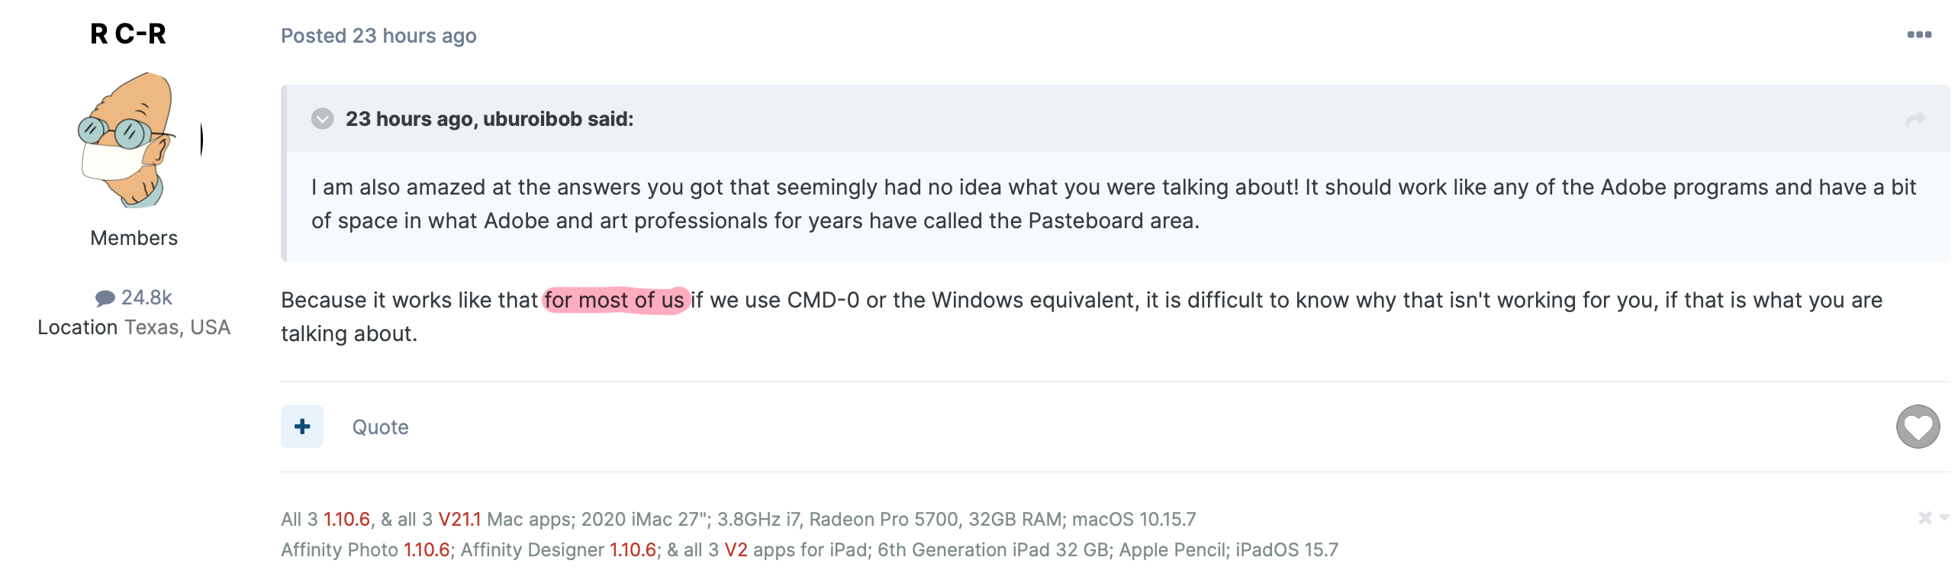1958x583 pixels.
Task: Click the V21.1 text in signature
Action: coord(459,520)
